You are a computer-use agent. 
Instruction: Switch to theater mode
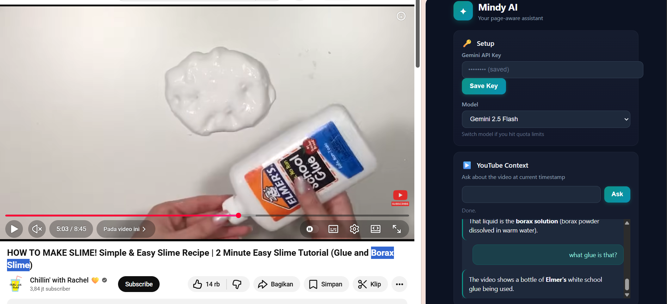tap(376, 229)
